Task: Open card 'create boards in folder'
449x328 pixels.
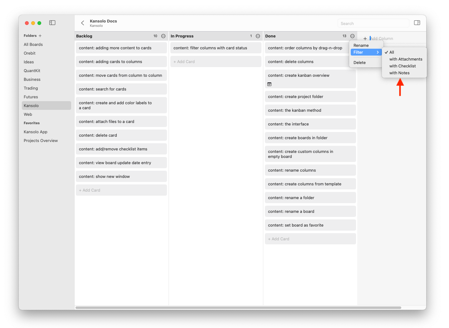Action: click(310, 138)
